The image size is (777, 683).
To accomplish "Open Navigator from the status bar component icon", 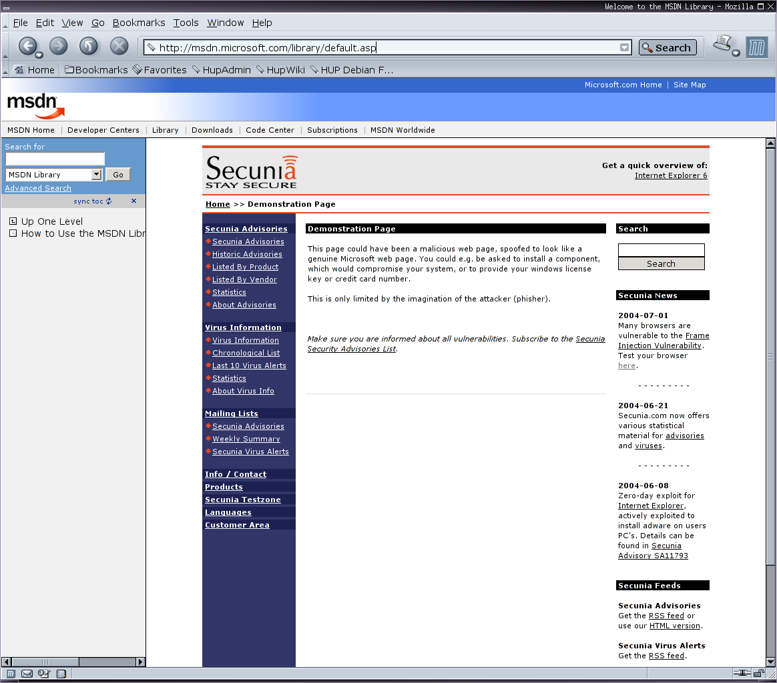I will click(x=11, y=674).
